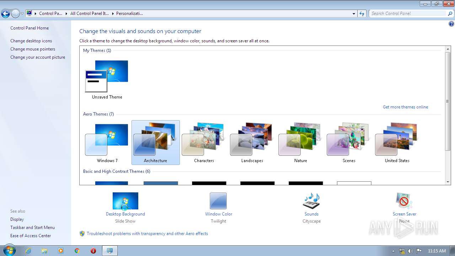The image size is (455, 256).
Task: Launch Internet Explorer from taskbar
Action: coord(28,251)
